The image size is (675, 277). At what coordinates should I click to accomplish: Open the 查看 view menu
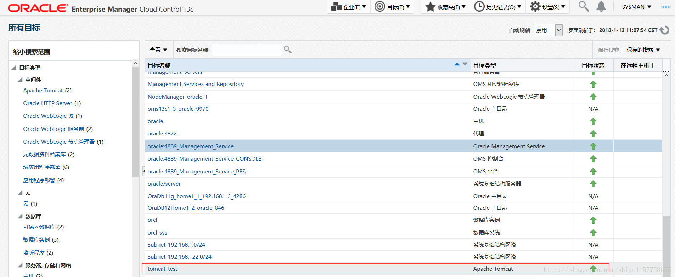pyautogui.click(x=158, y=50)
